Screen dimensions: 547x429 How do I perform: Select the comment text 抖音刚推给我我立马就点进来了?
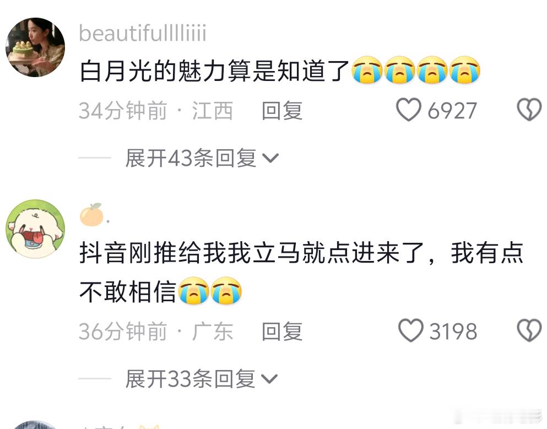click(251, 253)
